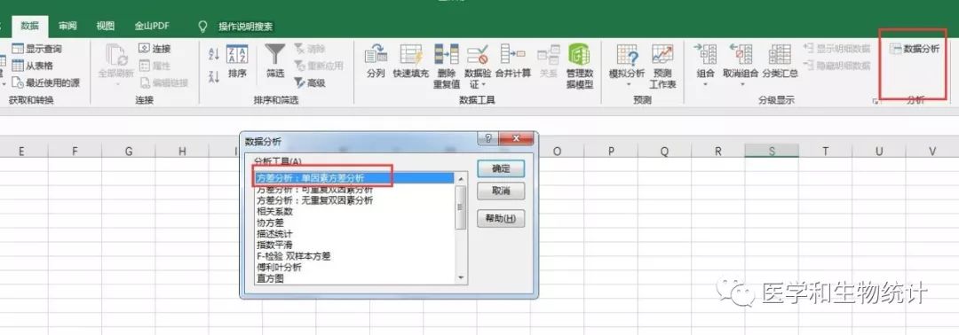Screen dimensions: 959x335
Task: Select From Table (从表格) option
Action: 33,66
